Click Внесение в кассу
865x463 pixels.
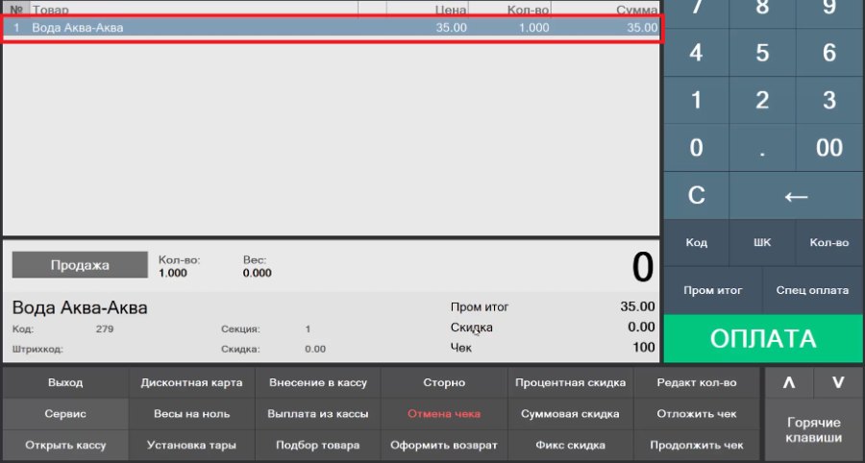pyautogui.click(x=318, y=382)
